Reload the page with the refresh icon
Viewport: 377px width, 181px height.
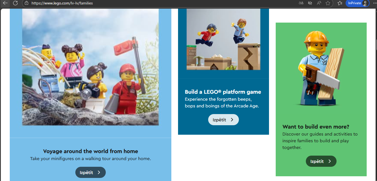(15, 3)
